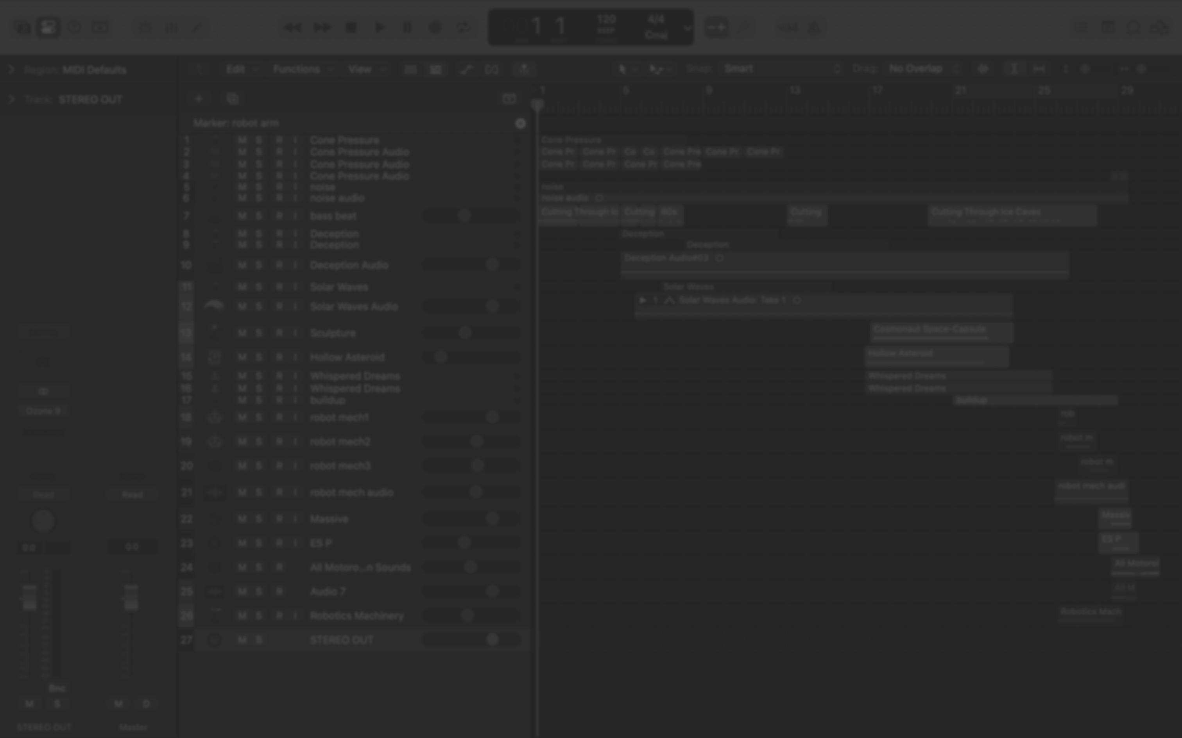1182x738 pixels.
Task: Mute the Hollow Asteroid track
Action: click(242, 357)
